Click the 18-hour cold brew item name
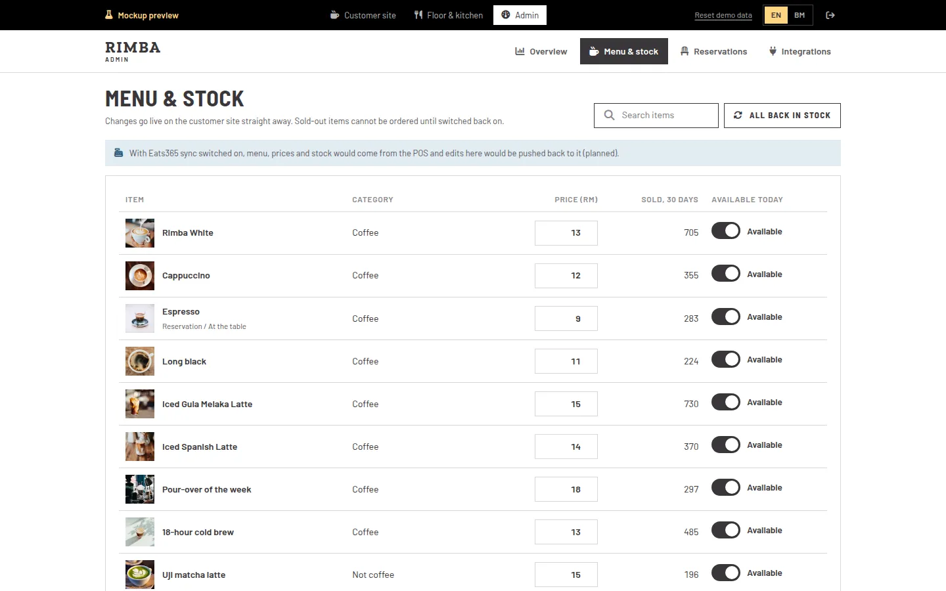Viewport: 946px width, 591px height. [x=198, y=533]
